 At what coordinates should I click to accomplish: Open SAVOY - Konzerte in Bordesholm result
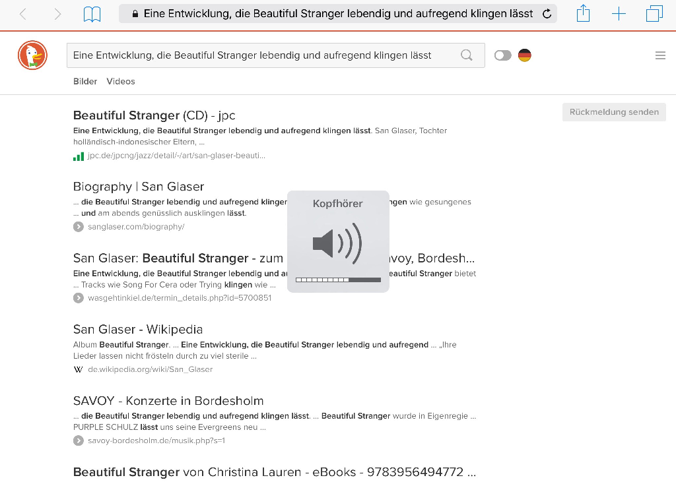[168, 401]
